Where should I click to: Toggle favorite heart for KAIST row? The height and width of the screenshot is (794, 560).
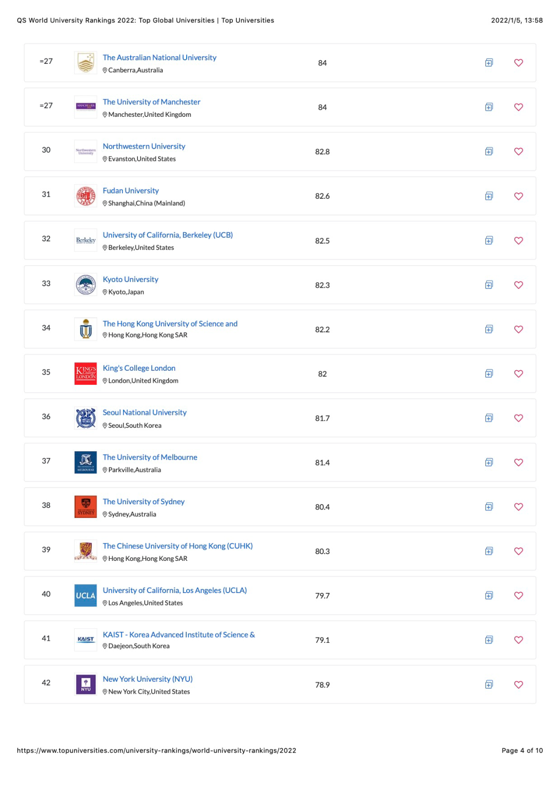click(x=519, y=640)
